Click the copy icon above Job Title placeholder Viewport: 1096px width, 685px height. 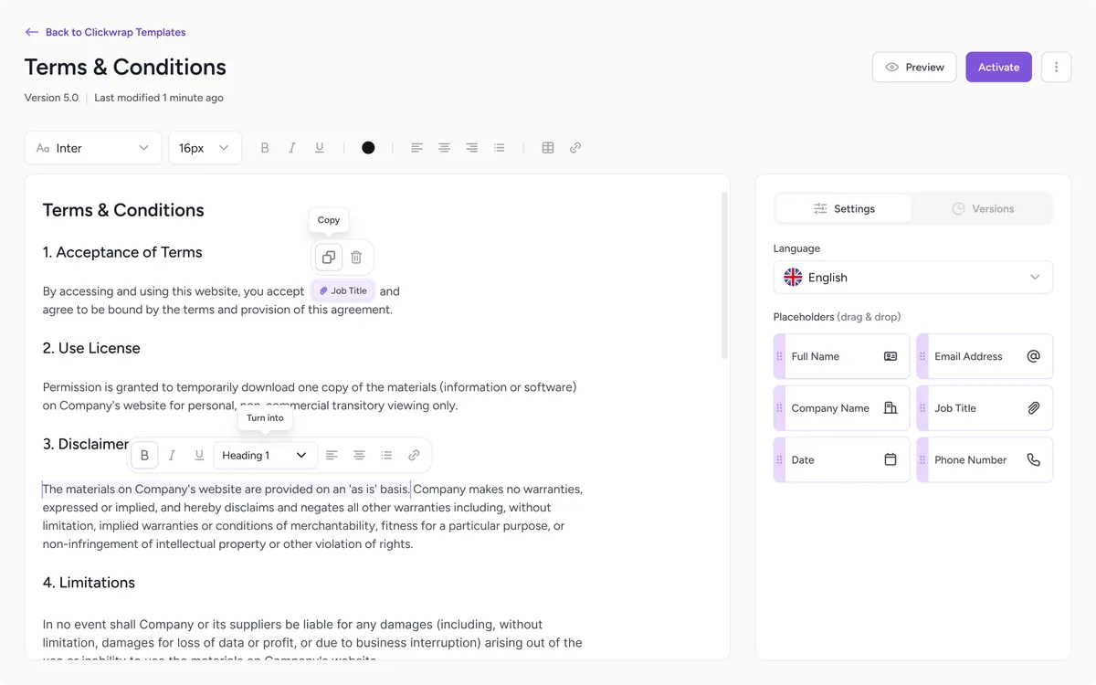click(x=328, y=258)
